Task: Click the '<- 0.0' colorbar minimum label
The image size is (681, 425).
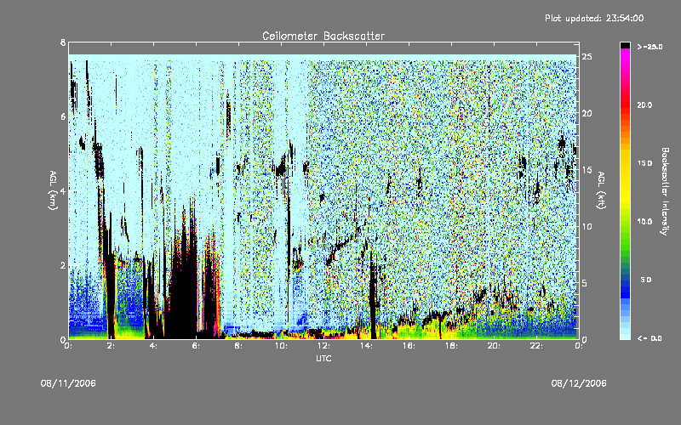Action: (650, 338)
